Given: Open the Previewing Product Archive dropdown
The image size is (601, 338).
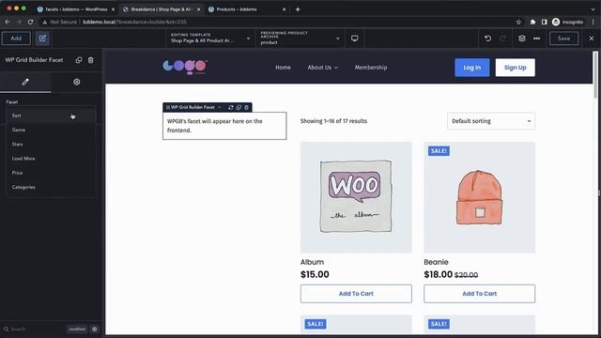Looking at the screenshot, I should [300, 38].
